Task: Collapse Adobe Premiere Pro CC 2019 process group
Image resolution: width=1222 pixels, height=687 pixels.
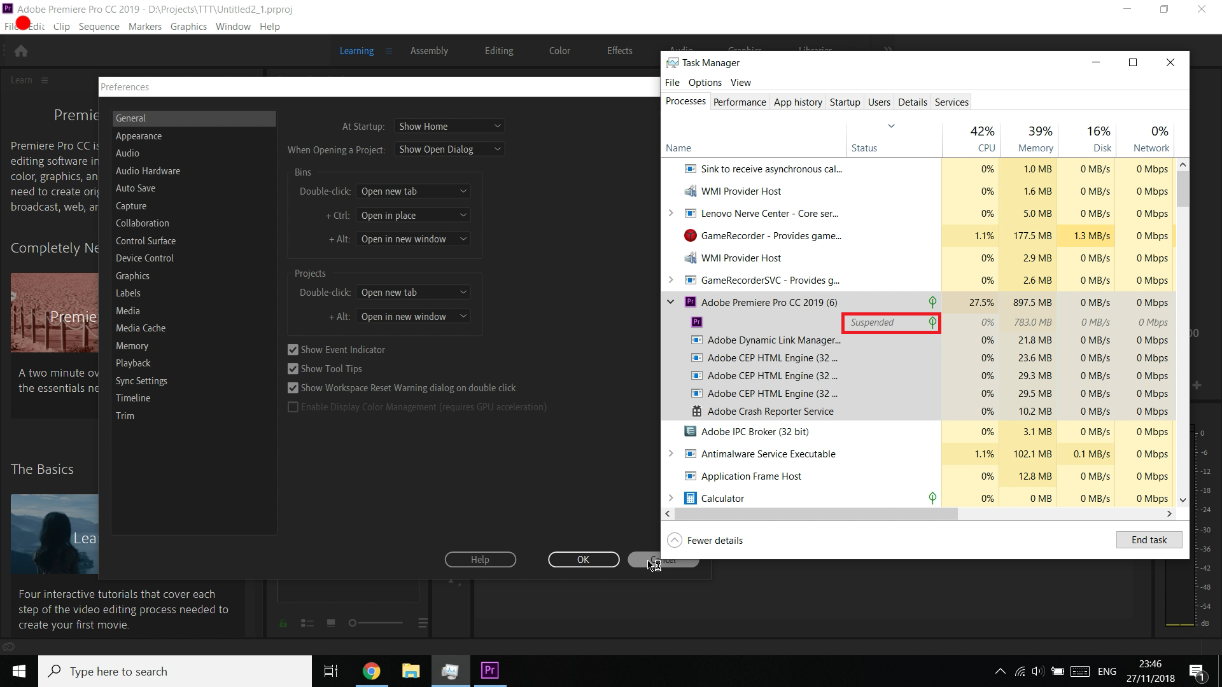Action: tap(670, 302)
